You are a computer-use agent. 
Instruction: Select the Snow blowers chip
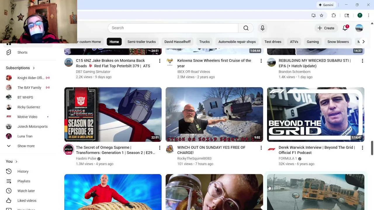(338, 42)
